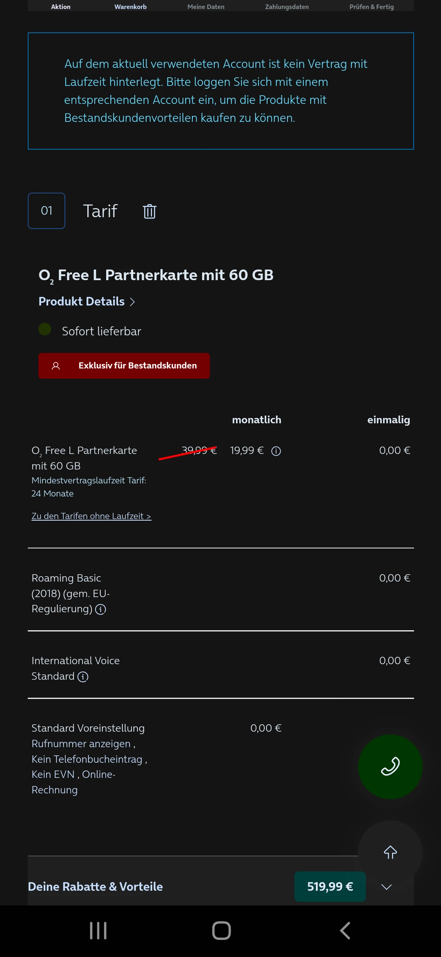Go to the Meine Daten step

(206, 7)
